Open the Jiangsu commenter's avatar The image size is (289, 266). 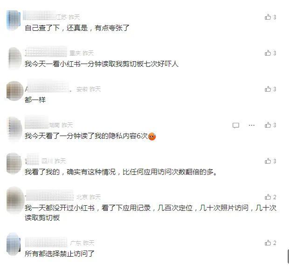(x=14, y=20)
